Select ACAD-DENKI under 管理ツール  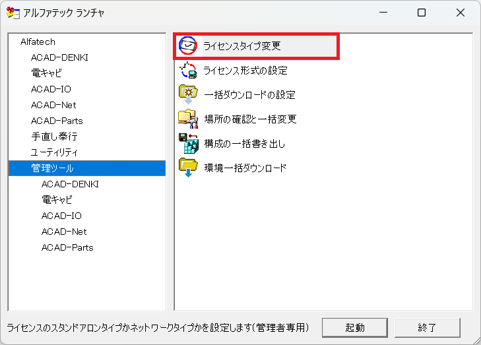coord(70,184)
